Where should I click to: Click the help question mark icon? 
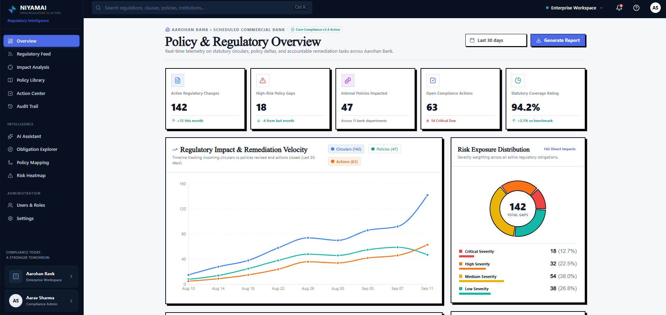636,8
